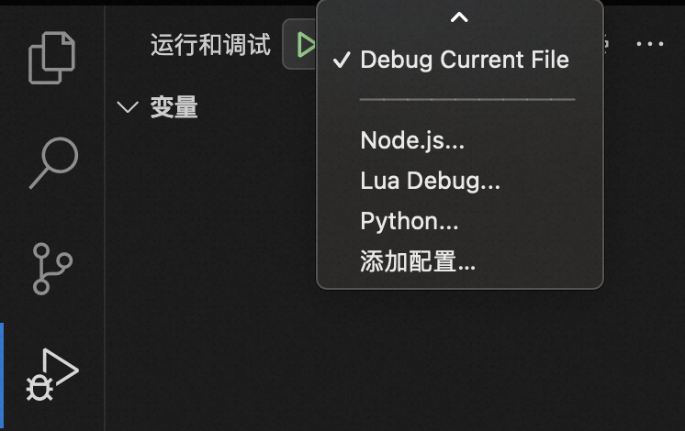Click the divider line under Debug Current File

[x=467, y=99]
